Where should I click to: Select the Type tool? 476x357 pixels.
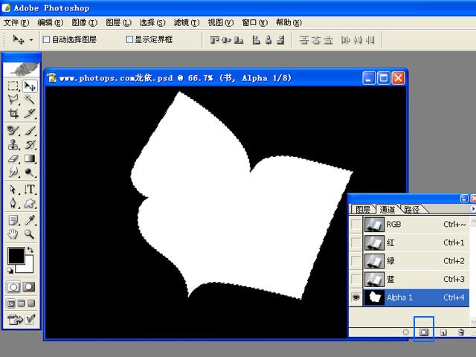coord(30,190)
